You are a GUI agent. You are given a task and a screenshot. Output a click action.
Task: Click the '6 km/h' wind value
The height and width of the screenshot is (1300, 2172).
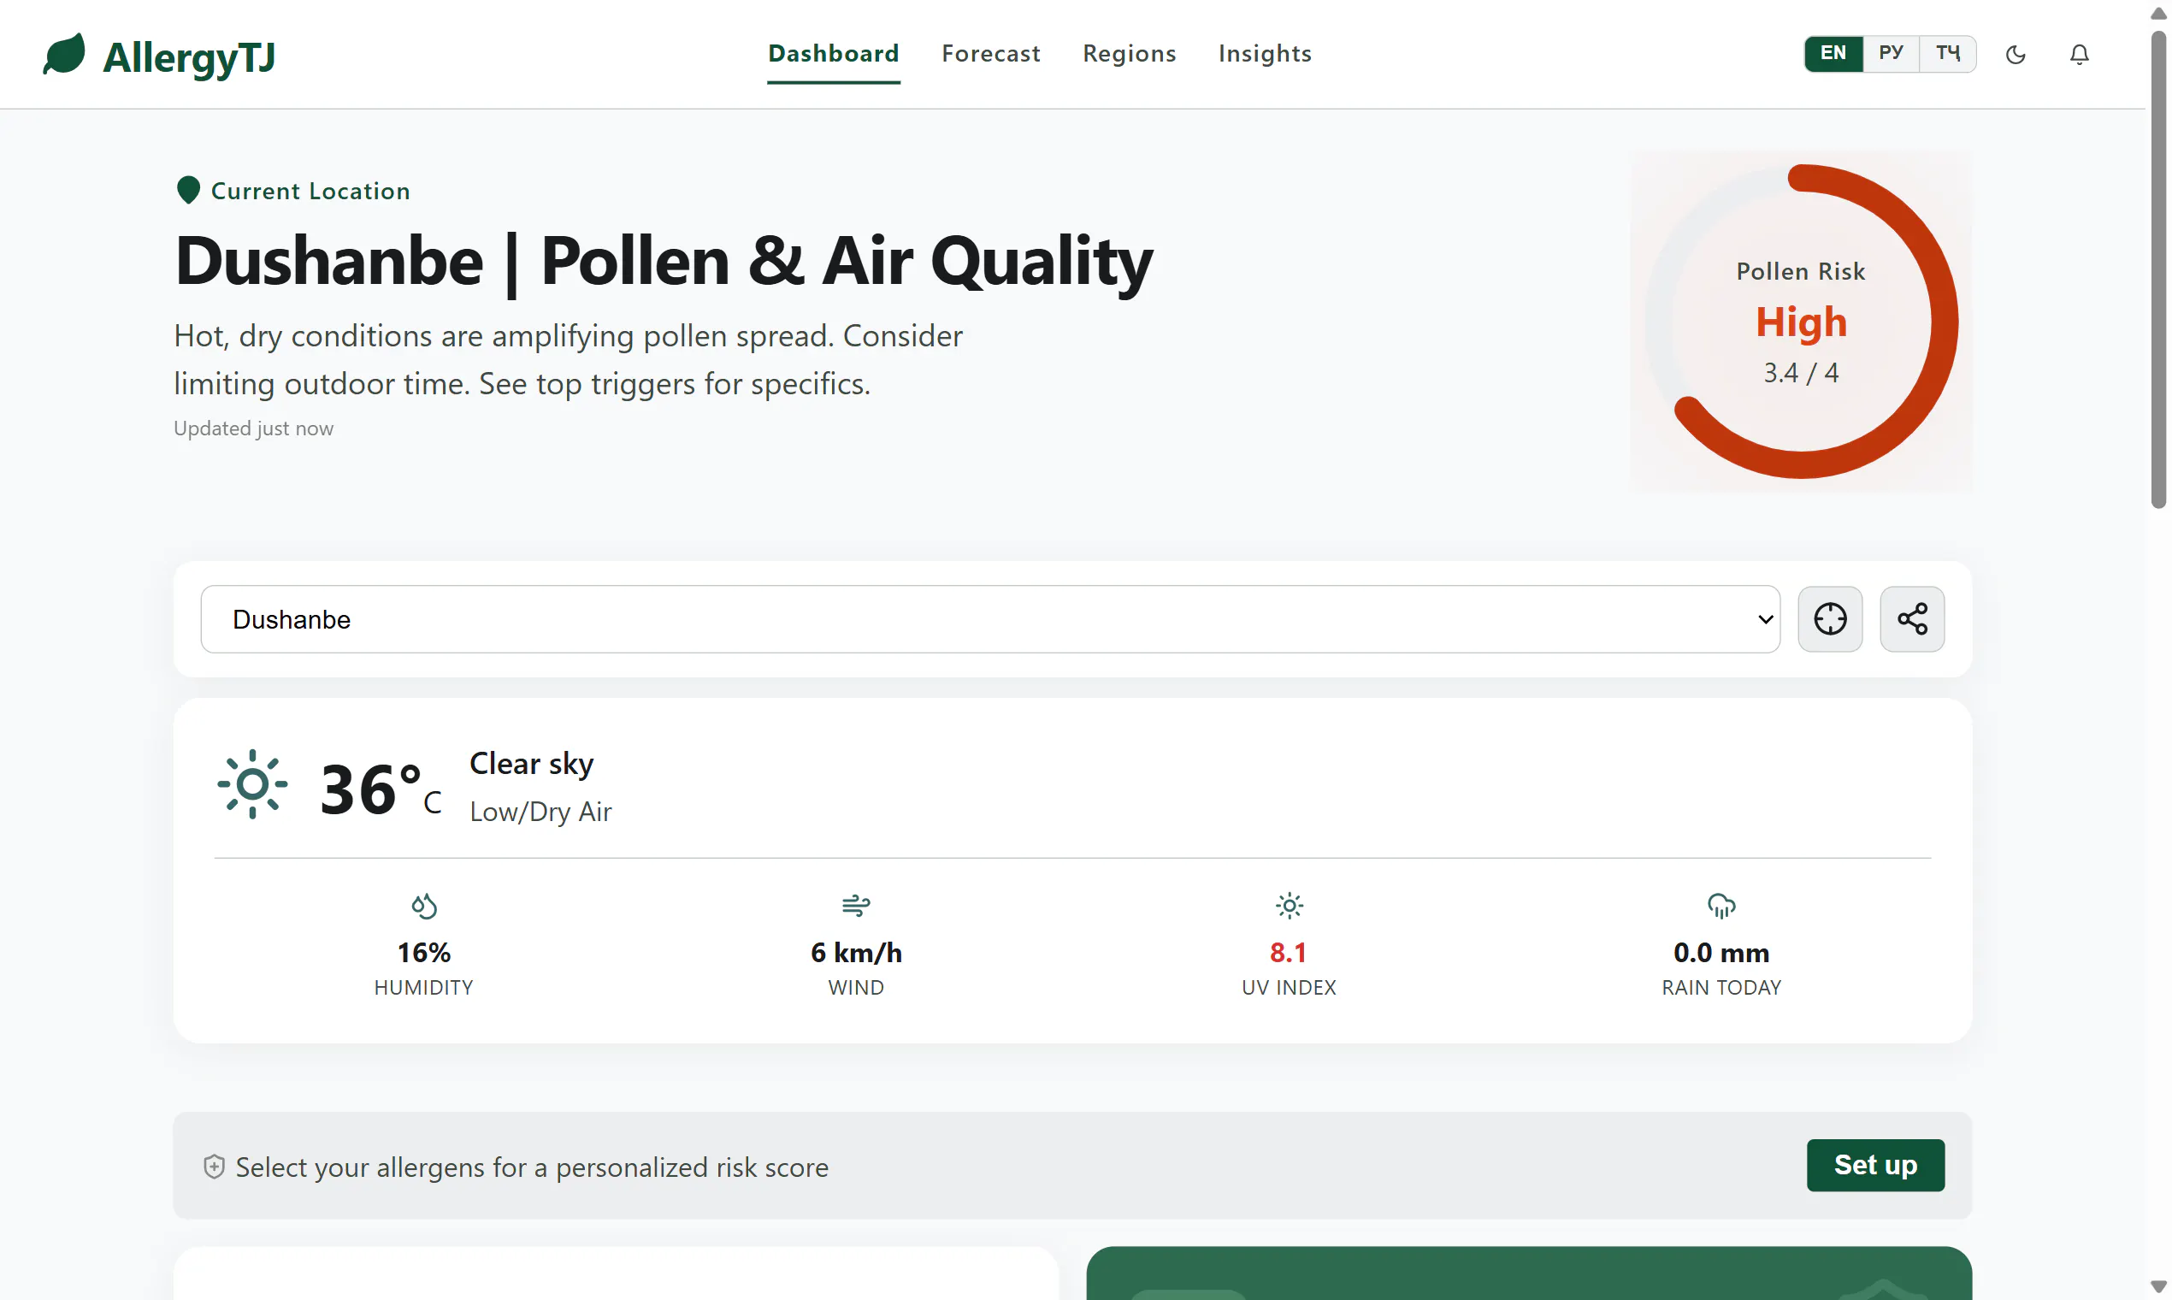tap(856, 952)
